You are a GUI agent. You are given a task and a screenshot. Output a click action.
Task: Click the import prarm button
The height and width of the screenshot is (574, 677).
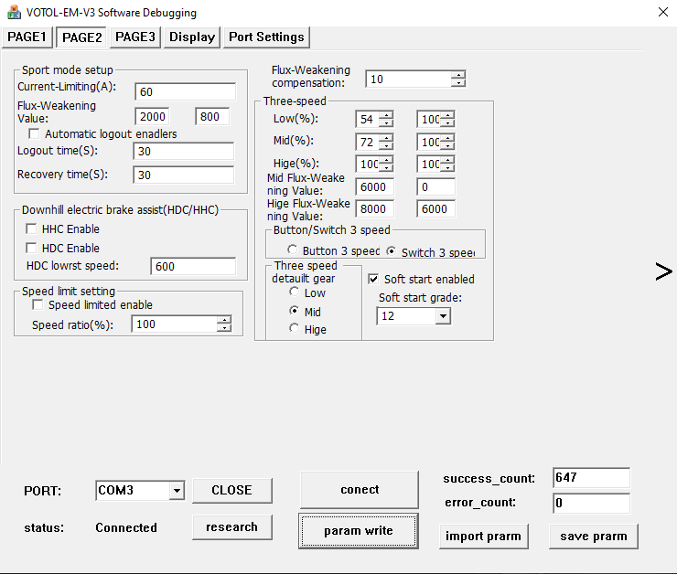[x=483, y=536]
